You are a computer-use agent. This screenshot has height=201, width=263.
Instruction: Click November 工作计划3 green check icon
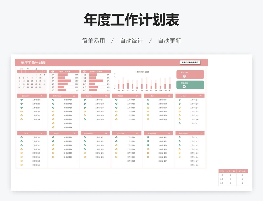click(x=148, y=145)
